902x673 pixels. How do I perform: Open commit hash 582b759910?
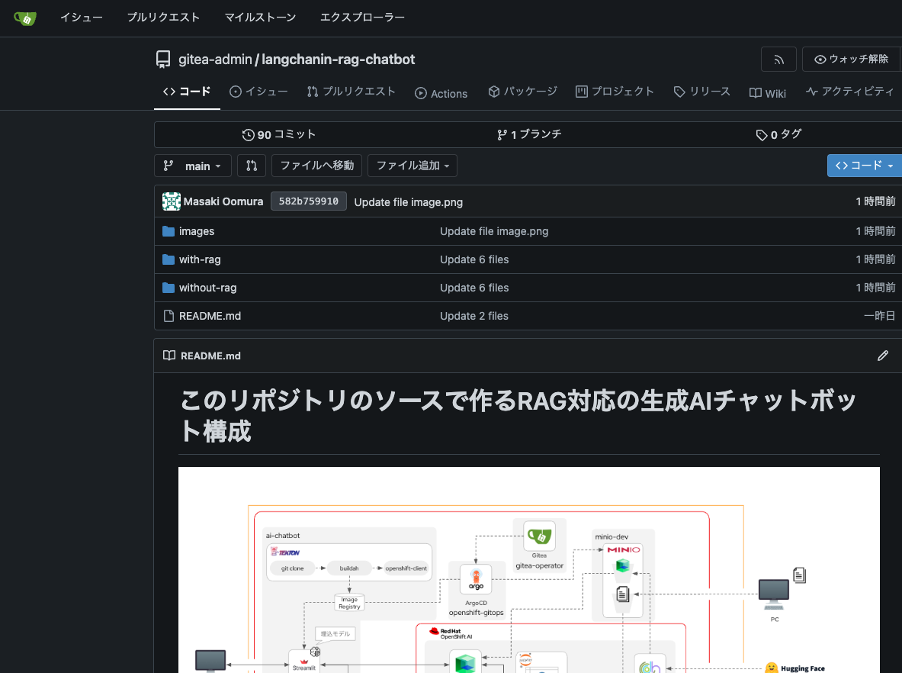(308, 201)
